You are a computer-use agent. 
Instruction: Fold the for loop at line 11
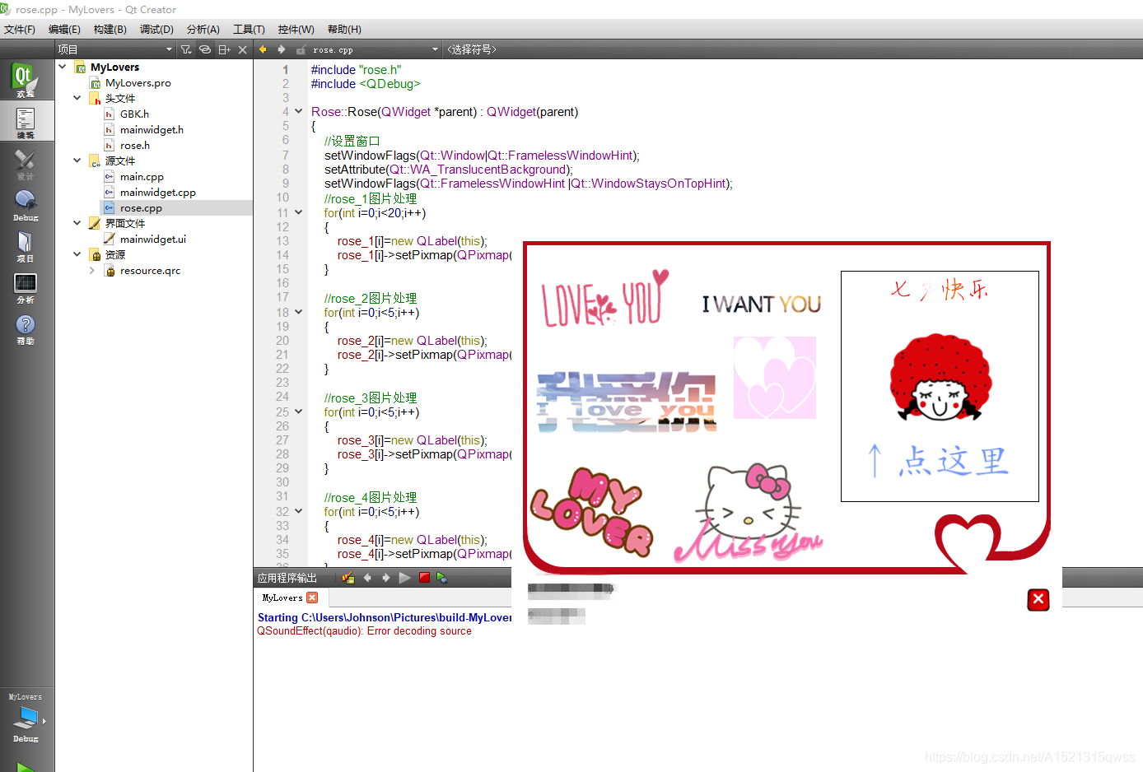click(x=299, y=212)
